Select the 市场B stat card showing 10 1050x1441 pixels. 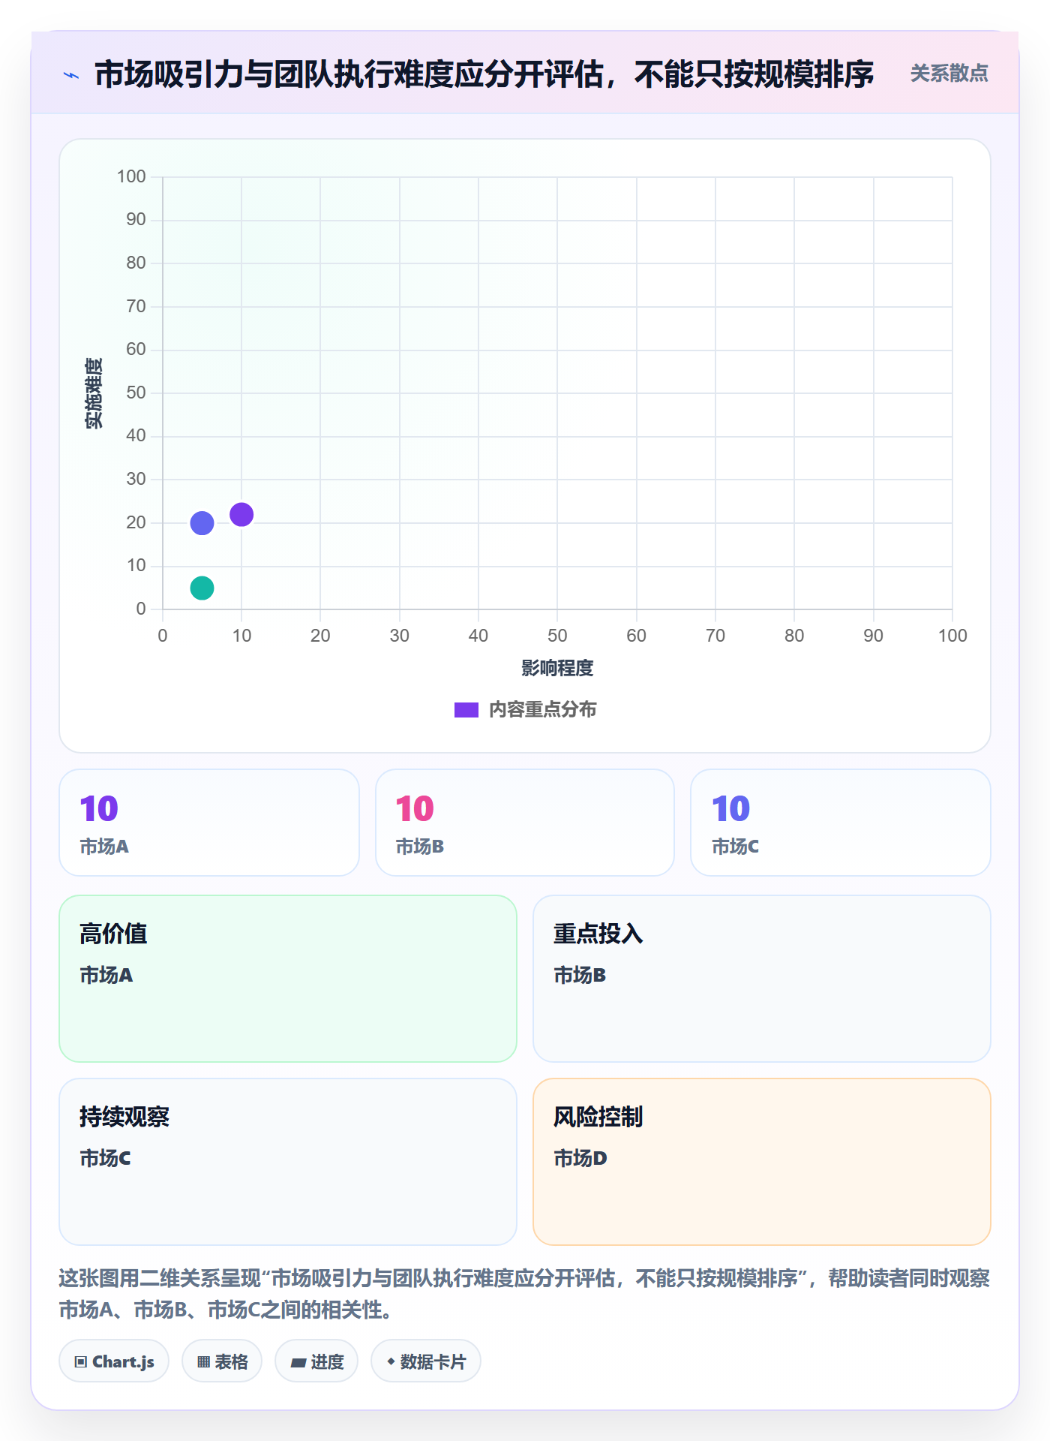pos(525,823)
